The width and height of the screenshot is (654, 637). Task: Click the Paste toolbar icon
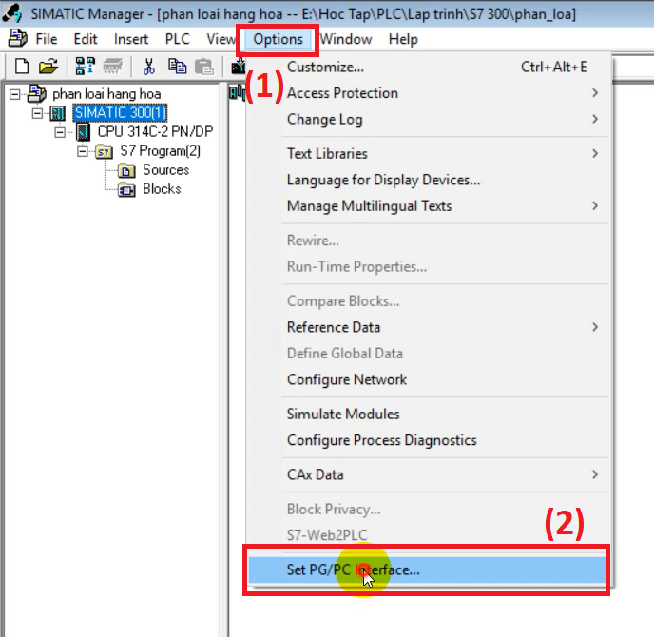click(204, 67)
